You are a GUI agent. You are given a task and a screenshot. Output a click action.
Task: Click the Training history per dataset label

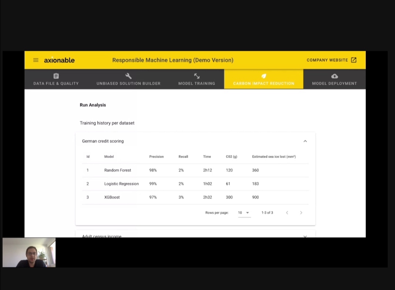tap(107, 123)
